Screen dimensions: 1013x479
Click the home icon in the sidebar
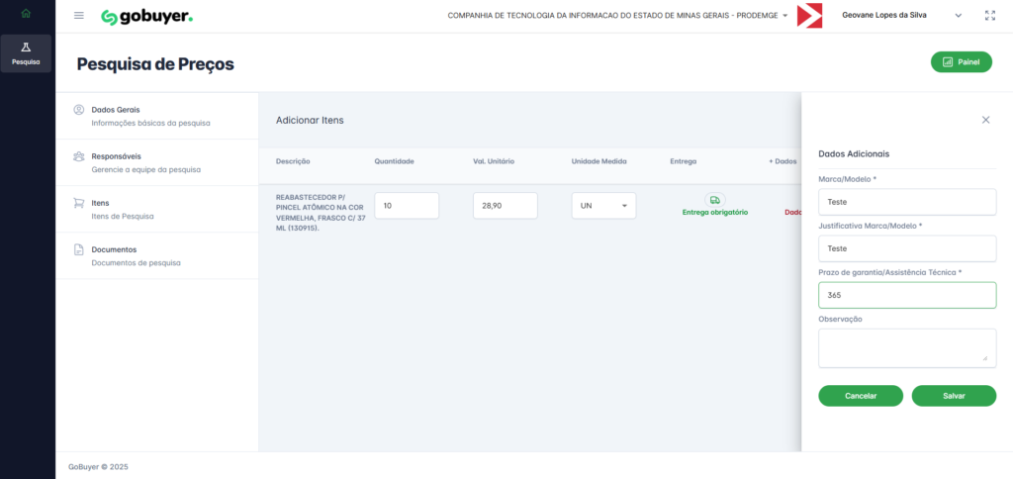click(26, 14)
